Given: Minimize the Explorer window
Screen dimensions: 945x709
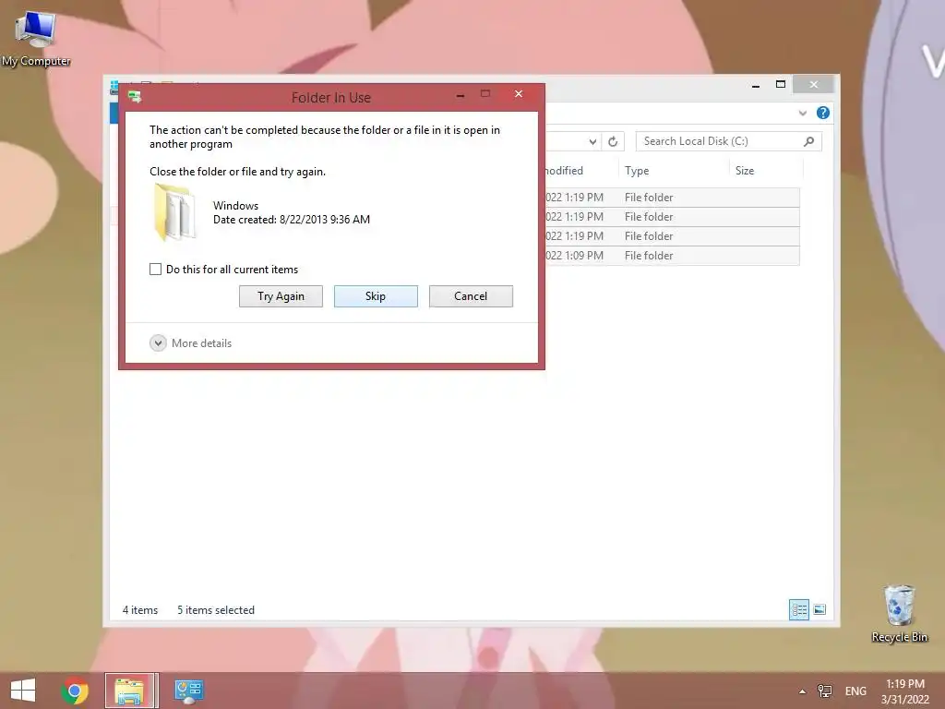Looking at the screenshot, I should coord(756,85).
